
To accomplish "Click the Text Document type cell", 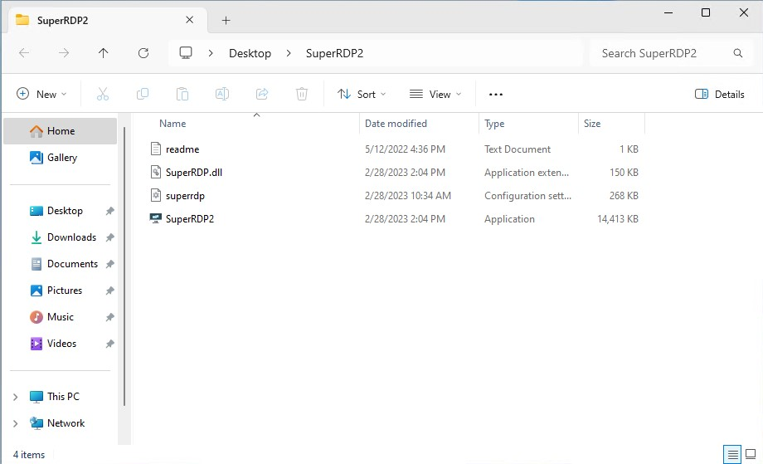I will pos(518,149).
